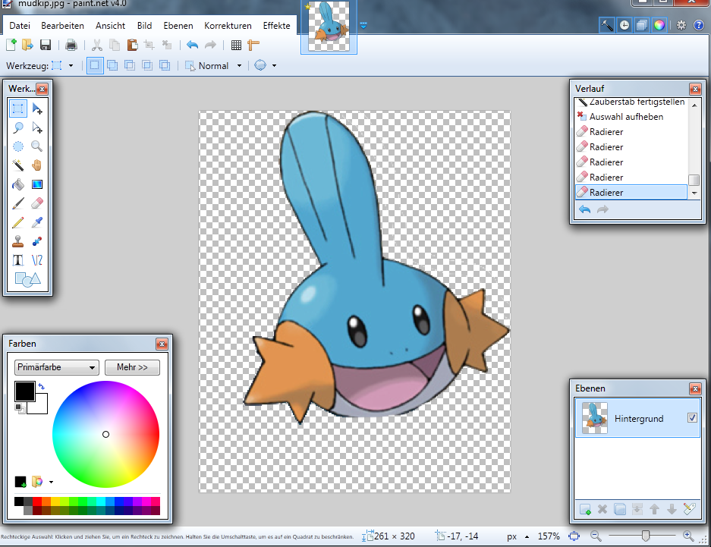Image resolution: width=711 pixels, height=547 pixels.
Task: Select the Ellipse Select tool
Action: coord(18,146)
